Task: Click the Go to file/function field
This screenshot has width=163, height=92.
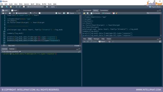Action: (35, 7)
